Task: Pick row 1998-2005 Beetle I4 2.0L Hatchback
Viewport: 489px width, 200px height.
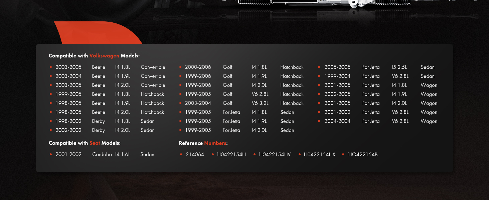Action: click(x=107, y=112)
